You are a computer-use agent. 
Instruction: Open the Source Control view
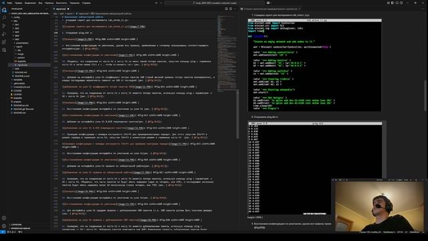point(4,26)
